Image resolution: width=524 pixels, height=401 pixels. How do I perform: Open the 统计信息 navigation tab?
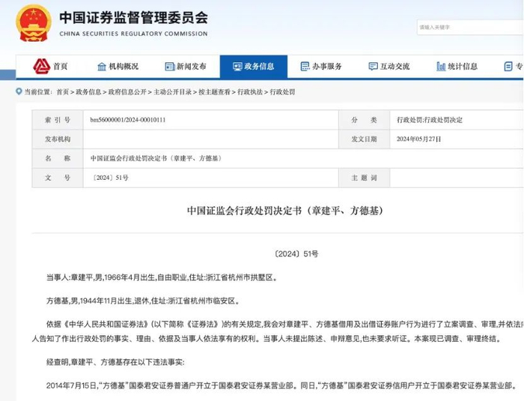[457, 67]
